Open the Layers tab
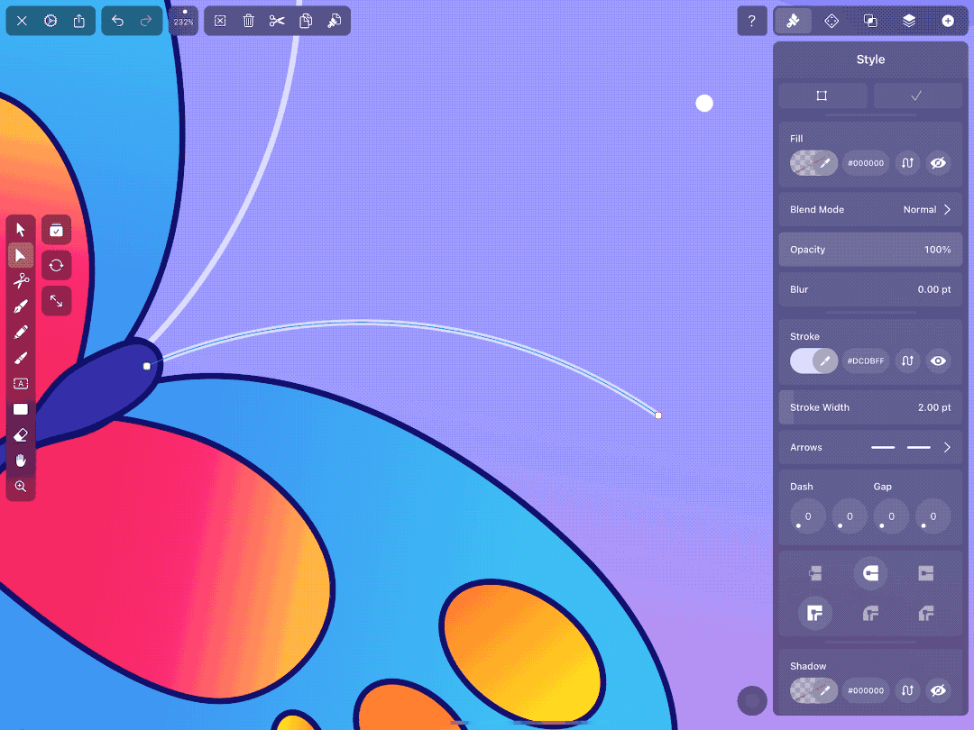The image size is (974, 730). pyautogui.click(x=909, y=21)
